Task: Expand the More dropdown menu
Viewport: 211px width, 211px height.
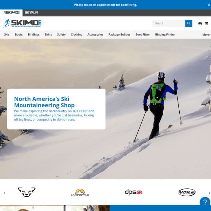Action: click(x=206, y=35)
